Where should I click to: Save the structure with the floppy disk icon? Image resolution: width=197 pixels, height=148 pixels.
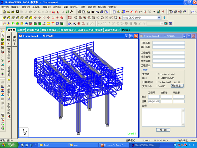pos(18,12)
